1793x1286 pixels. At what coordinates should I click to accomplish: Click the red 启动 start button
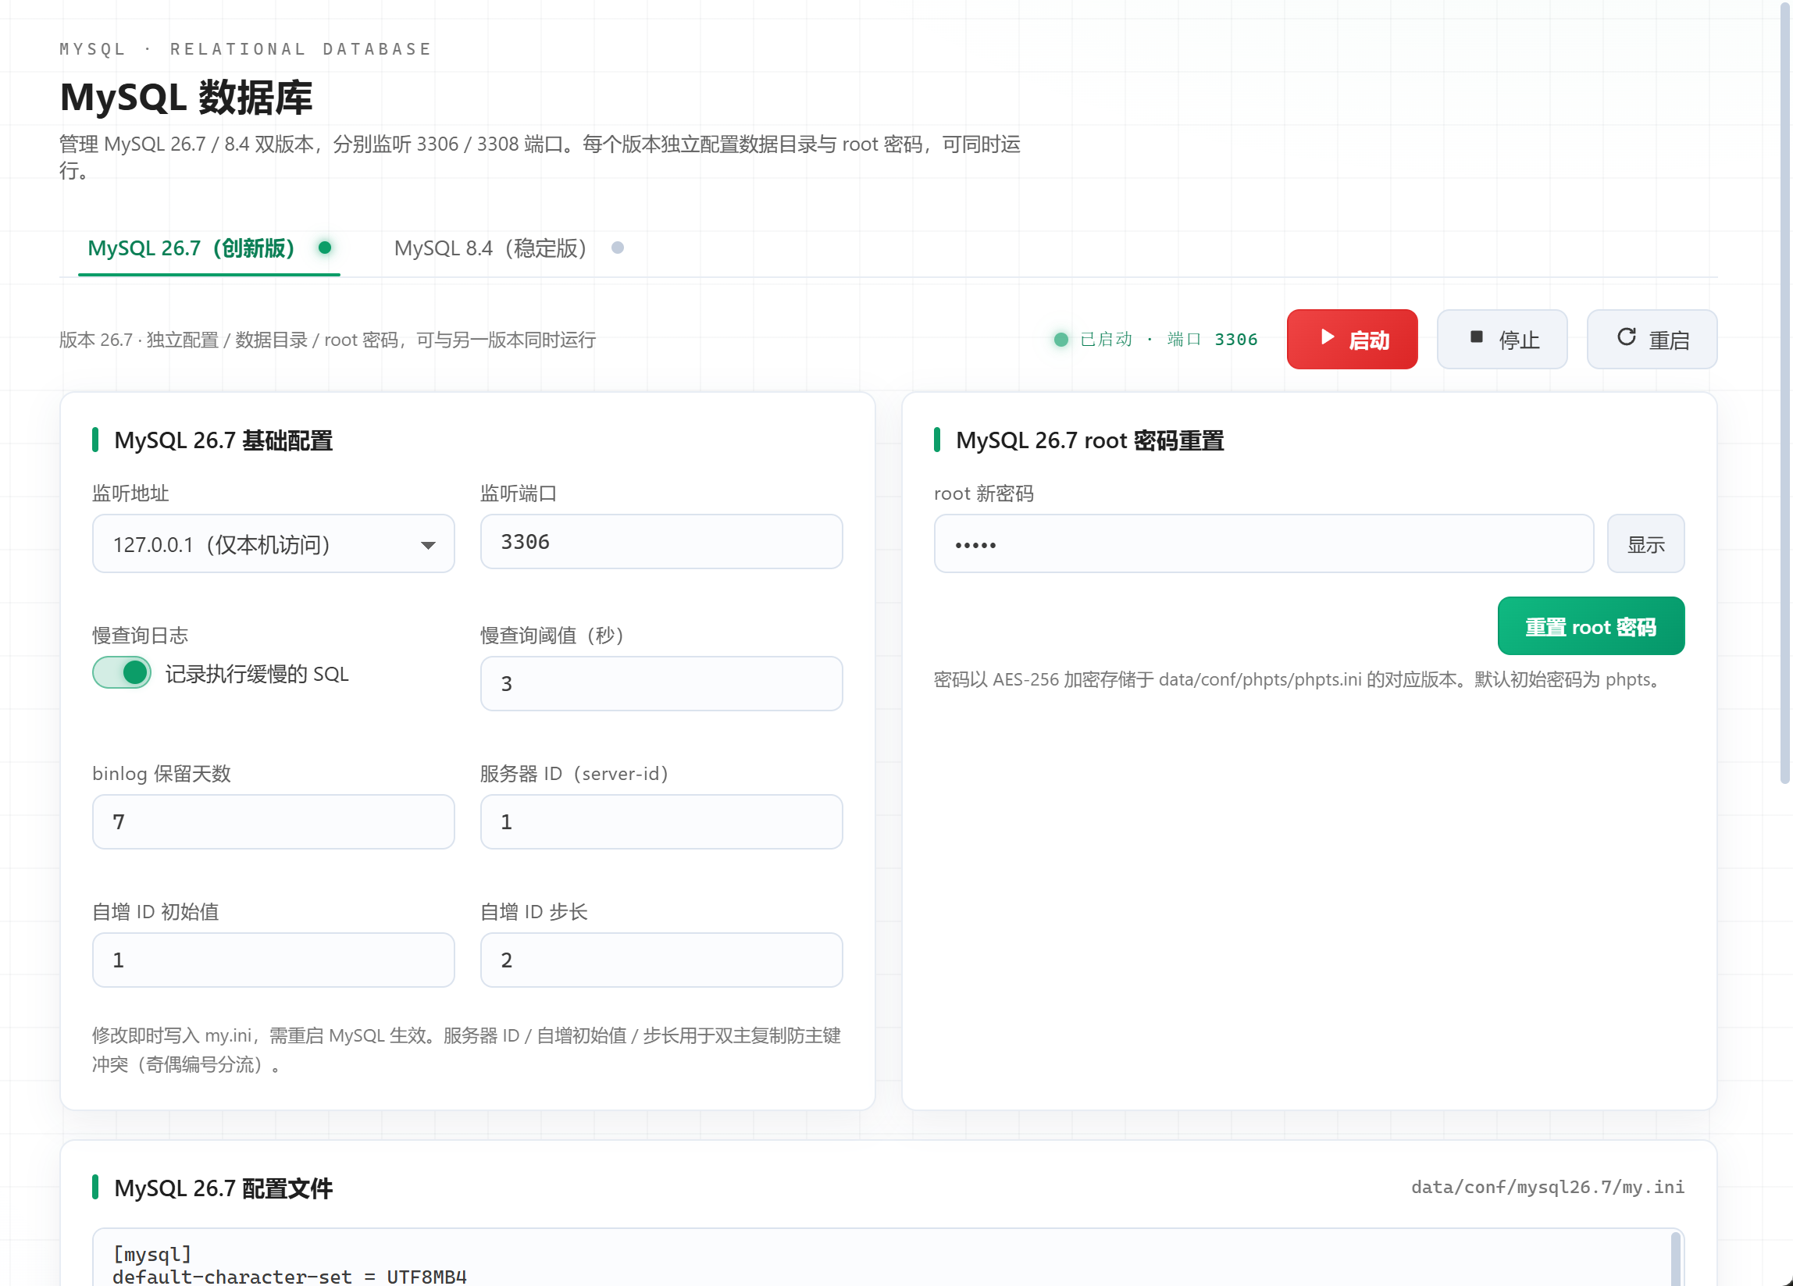pyautogui.click(x=1352, y=339)
